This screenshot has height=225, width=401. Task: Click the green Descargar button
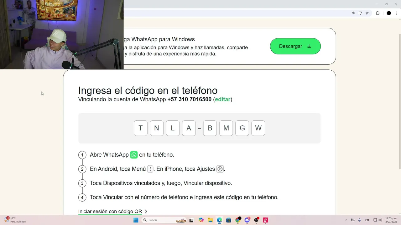[295, 46]
